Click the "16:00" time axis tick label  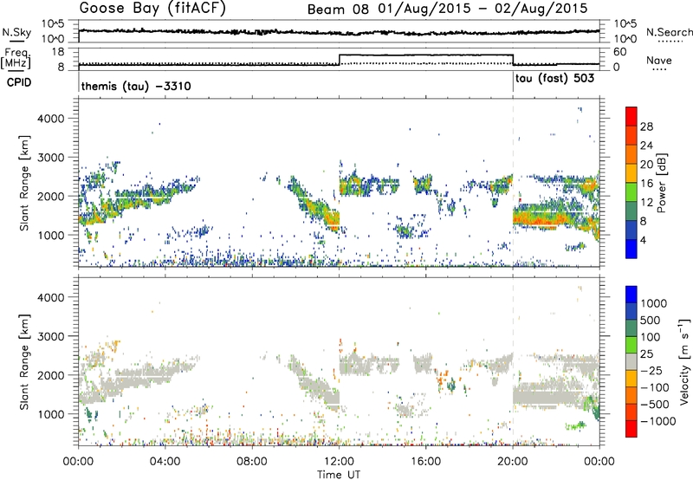(425, 462)
